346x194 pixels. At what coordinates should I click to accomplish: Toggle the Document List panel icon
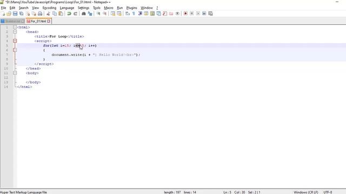tap(158, 13)
